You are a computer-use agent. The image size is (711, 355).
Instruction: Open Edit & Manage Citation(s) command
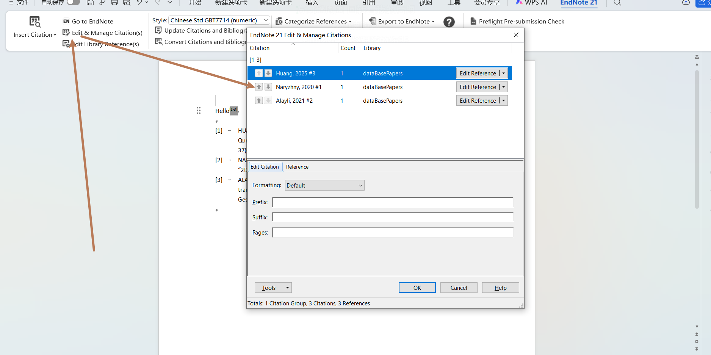pyautogui.click(x=103, y=33)
